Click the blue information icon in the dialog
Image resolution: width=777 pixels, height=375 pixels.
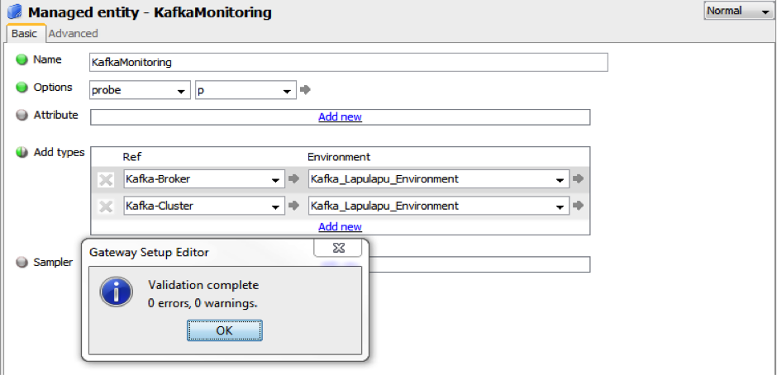click(x=116, y=292)
